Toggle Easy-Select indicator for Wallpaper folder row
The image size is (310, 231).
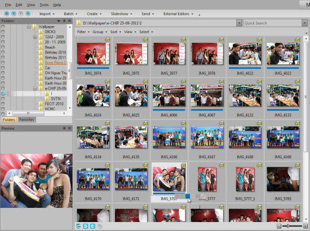click(3, 26)
